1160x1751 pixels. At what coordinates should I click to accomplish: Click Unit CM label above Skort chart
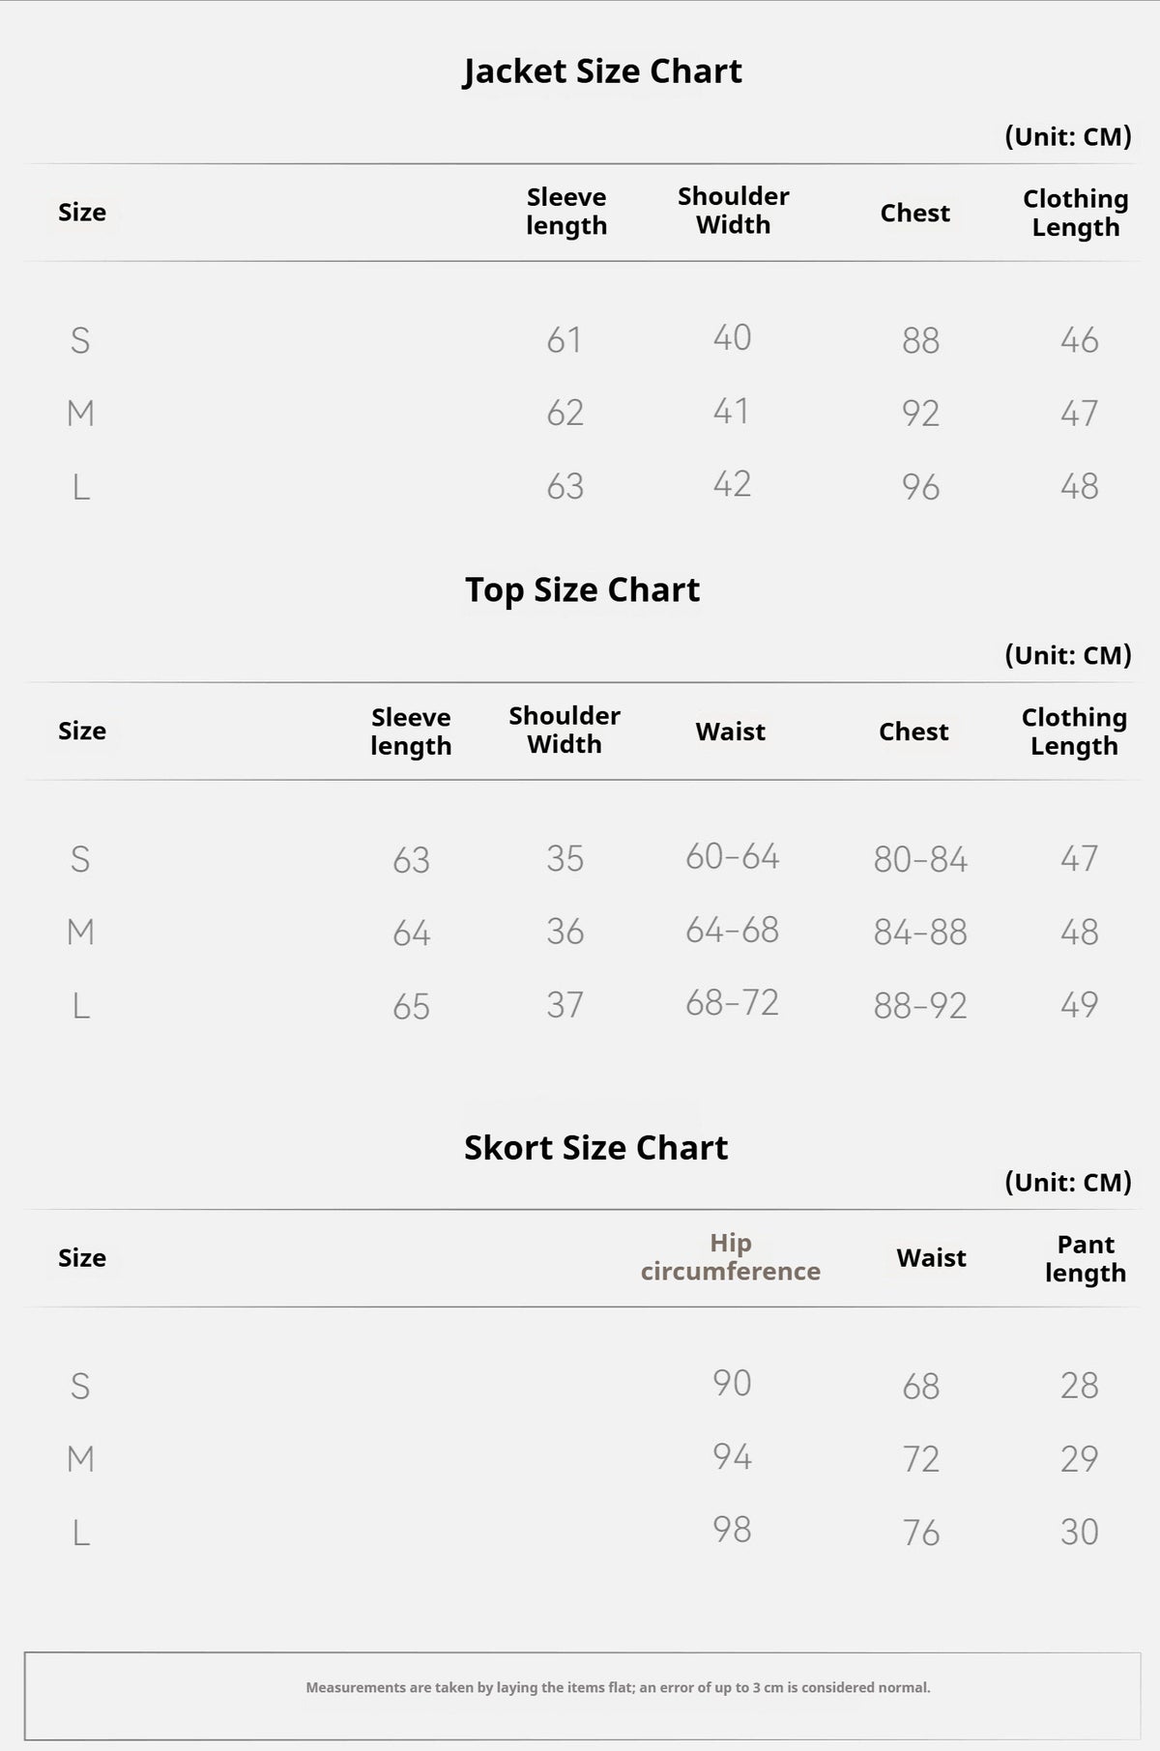(1068, 1182)
